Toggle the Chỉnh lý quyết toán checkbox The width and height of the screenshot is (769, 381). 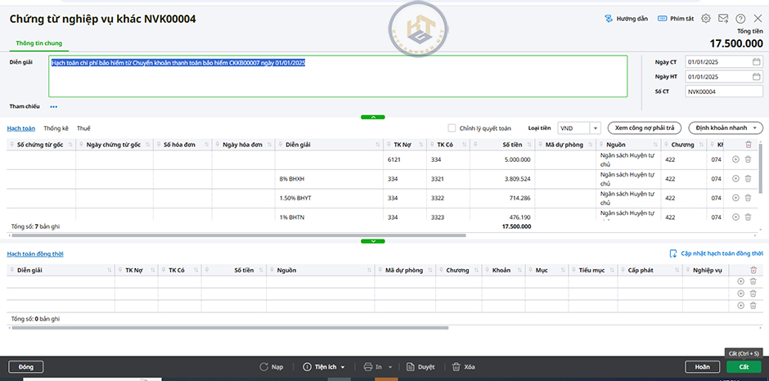452,128
